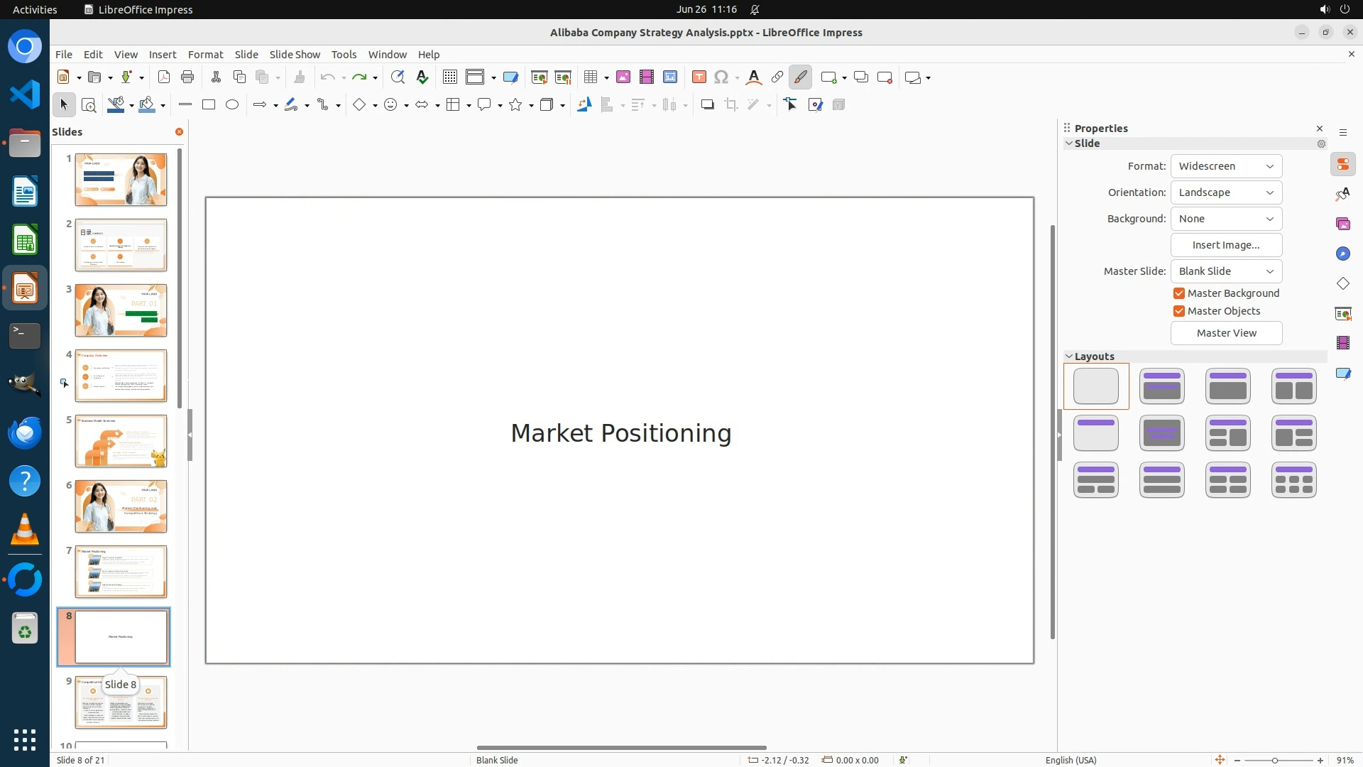Screen dimensions: 1363x767
Task: Open the Slide Show menu
Action: 295,55
